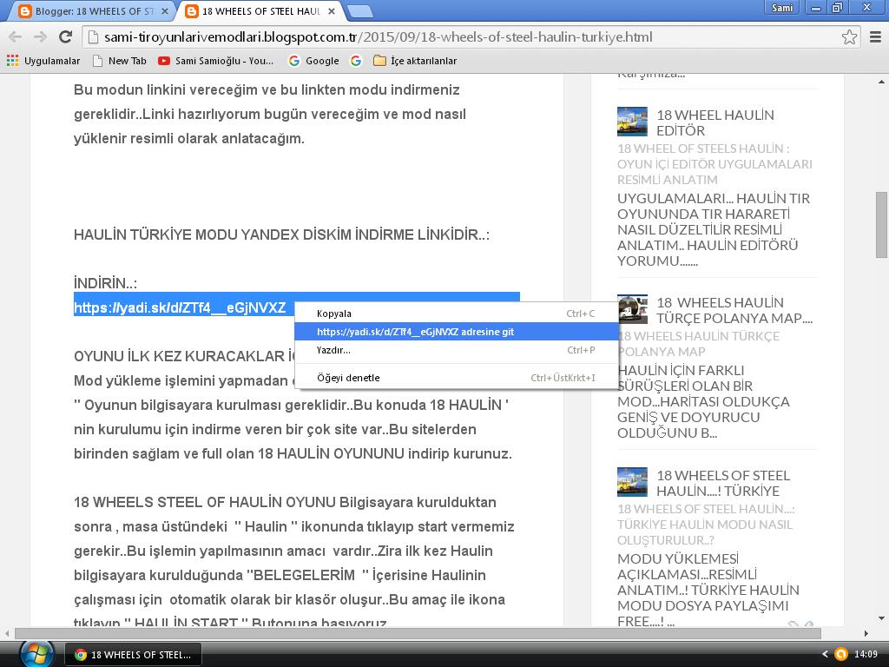Screen dimensions: 889x667
Task: Open a new browser tab
Action: click(x=359, y=11)
